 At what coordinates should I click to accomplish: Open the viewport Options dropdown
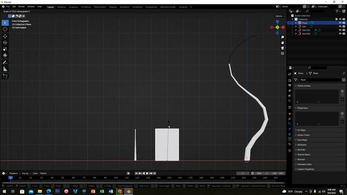click(280, 16)
